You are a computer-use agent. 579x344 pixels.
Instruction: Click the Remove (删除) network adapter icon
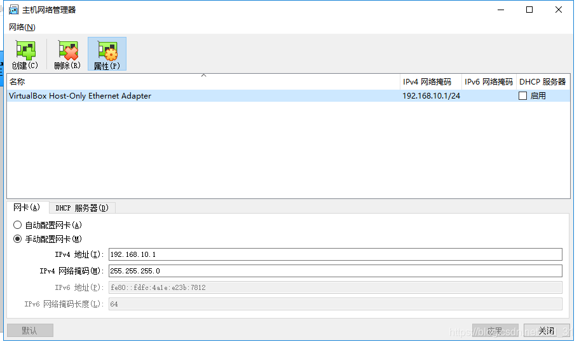click(x=67, y=54)
